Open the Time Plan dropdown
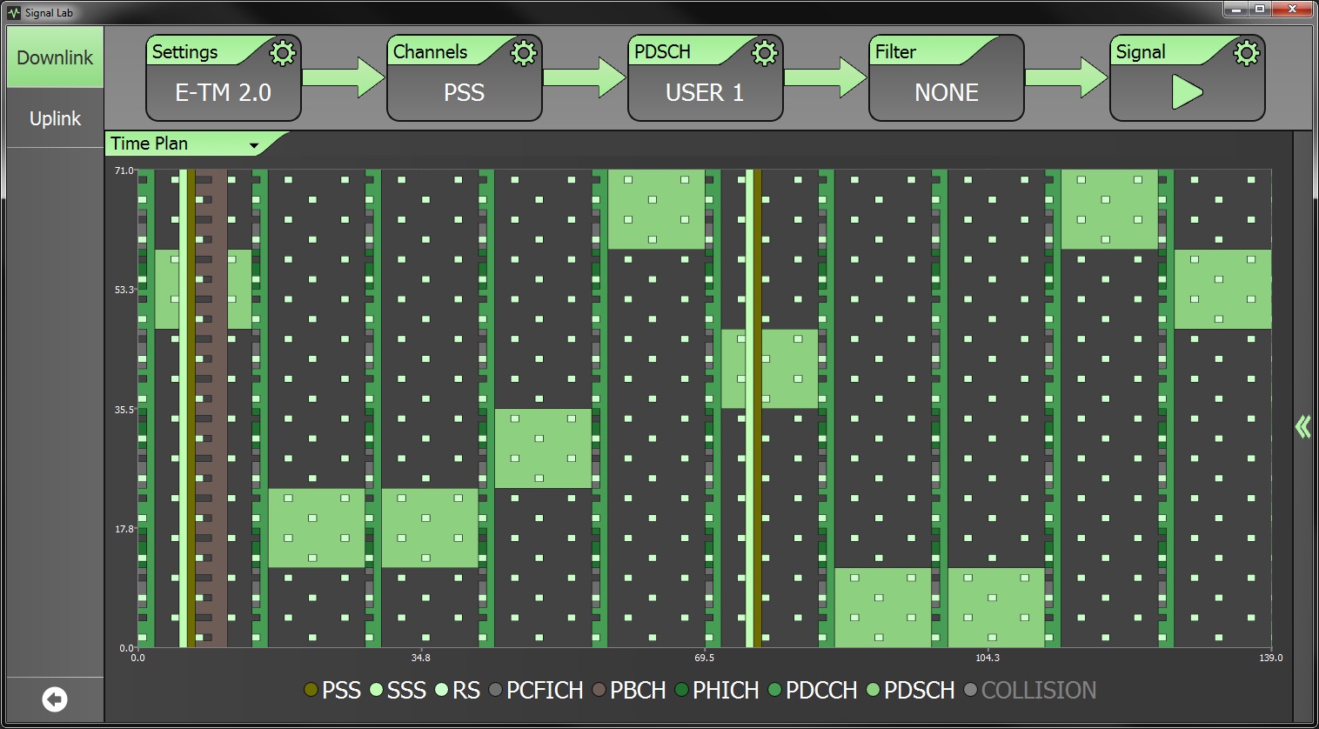The height and width of the screenshot is (729, 1319). [x=196, y=144]
